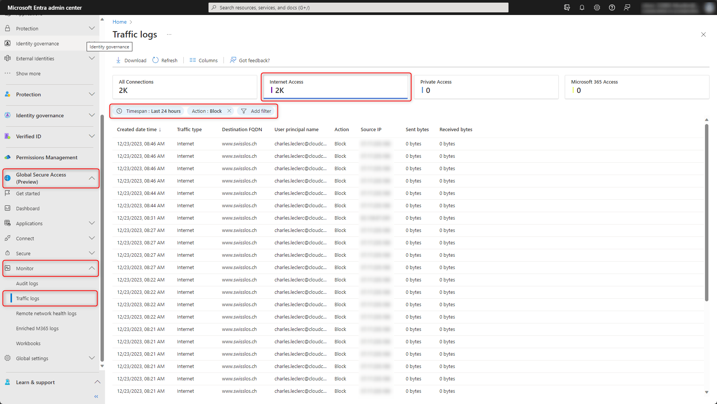Click the Got feedback smiley icon
Image resolution: width=717 pixels, height=404 pixels.
coord(233,60)
